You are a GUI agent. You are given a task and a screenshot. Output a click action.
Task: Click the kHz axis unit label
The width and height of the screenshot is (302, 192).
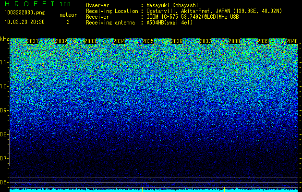point(4,39)
